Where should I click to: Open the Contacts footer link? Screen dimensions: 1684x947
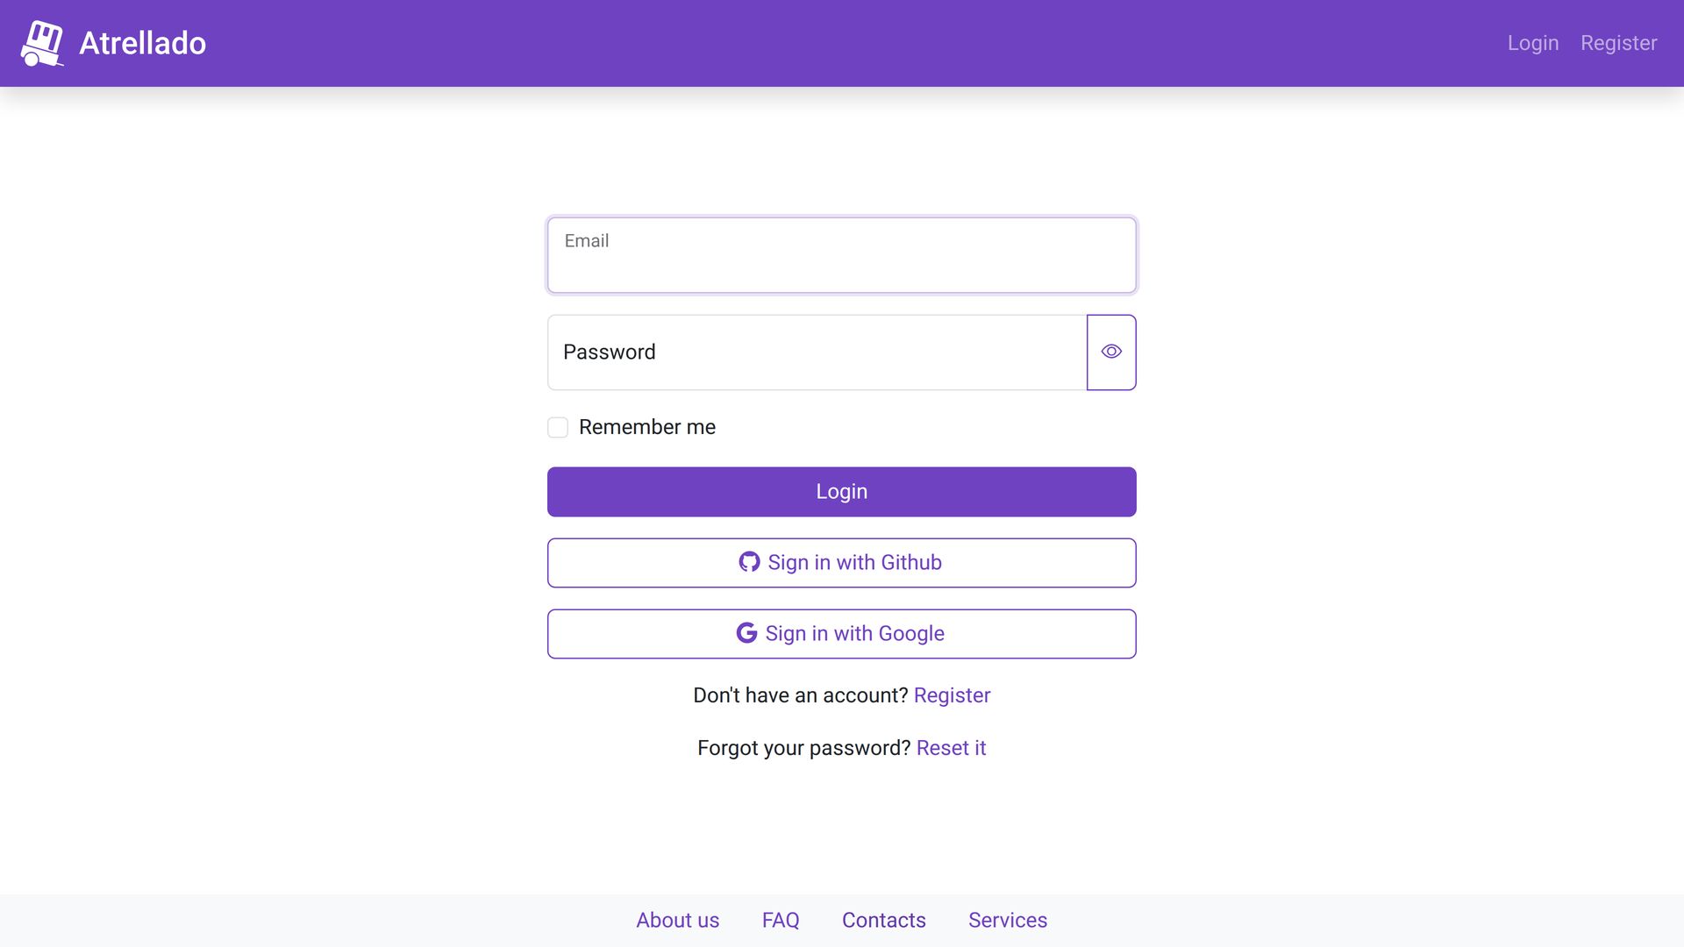pos(883,920)
